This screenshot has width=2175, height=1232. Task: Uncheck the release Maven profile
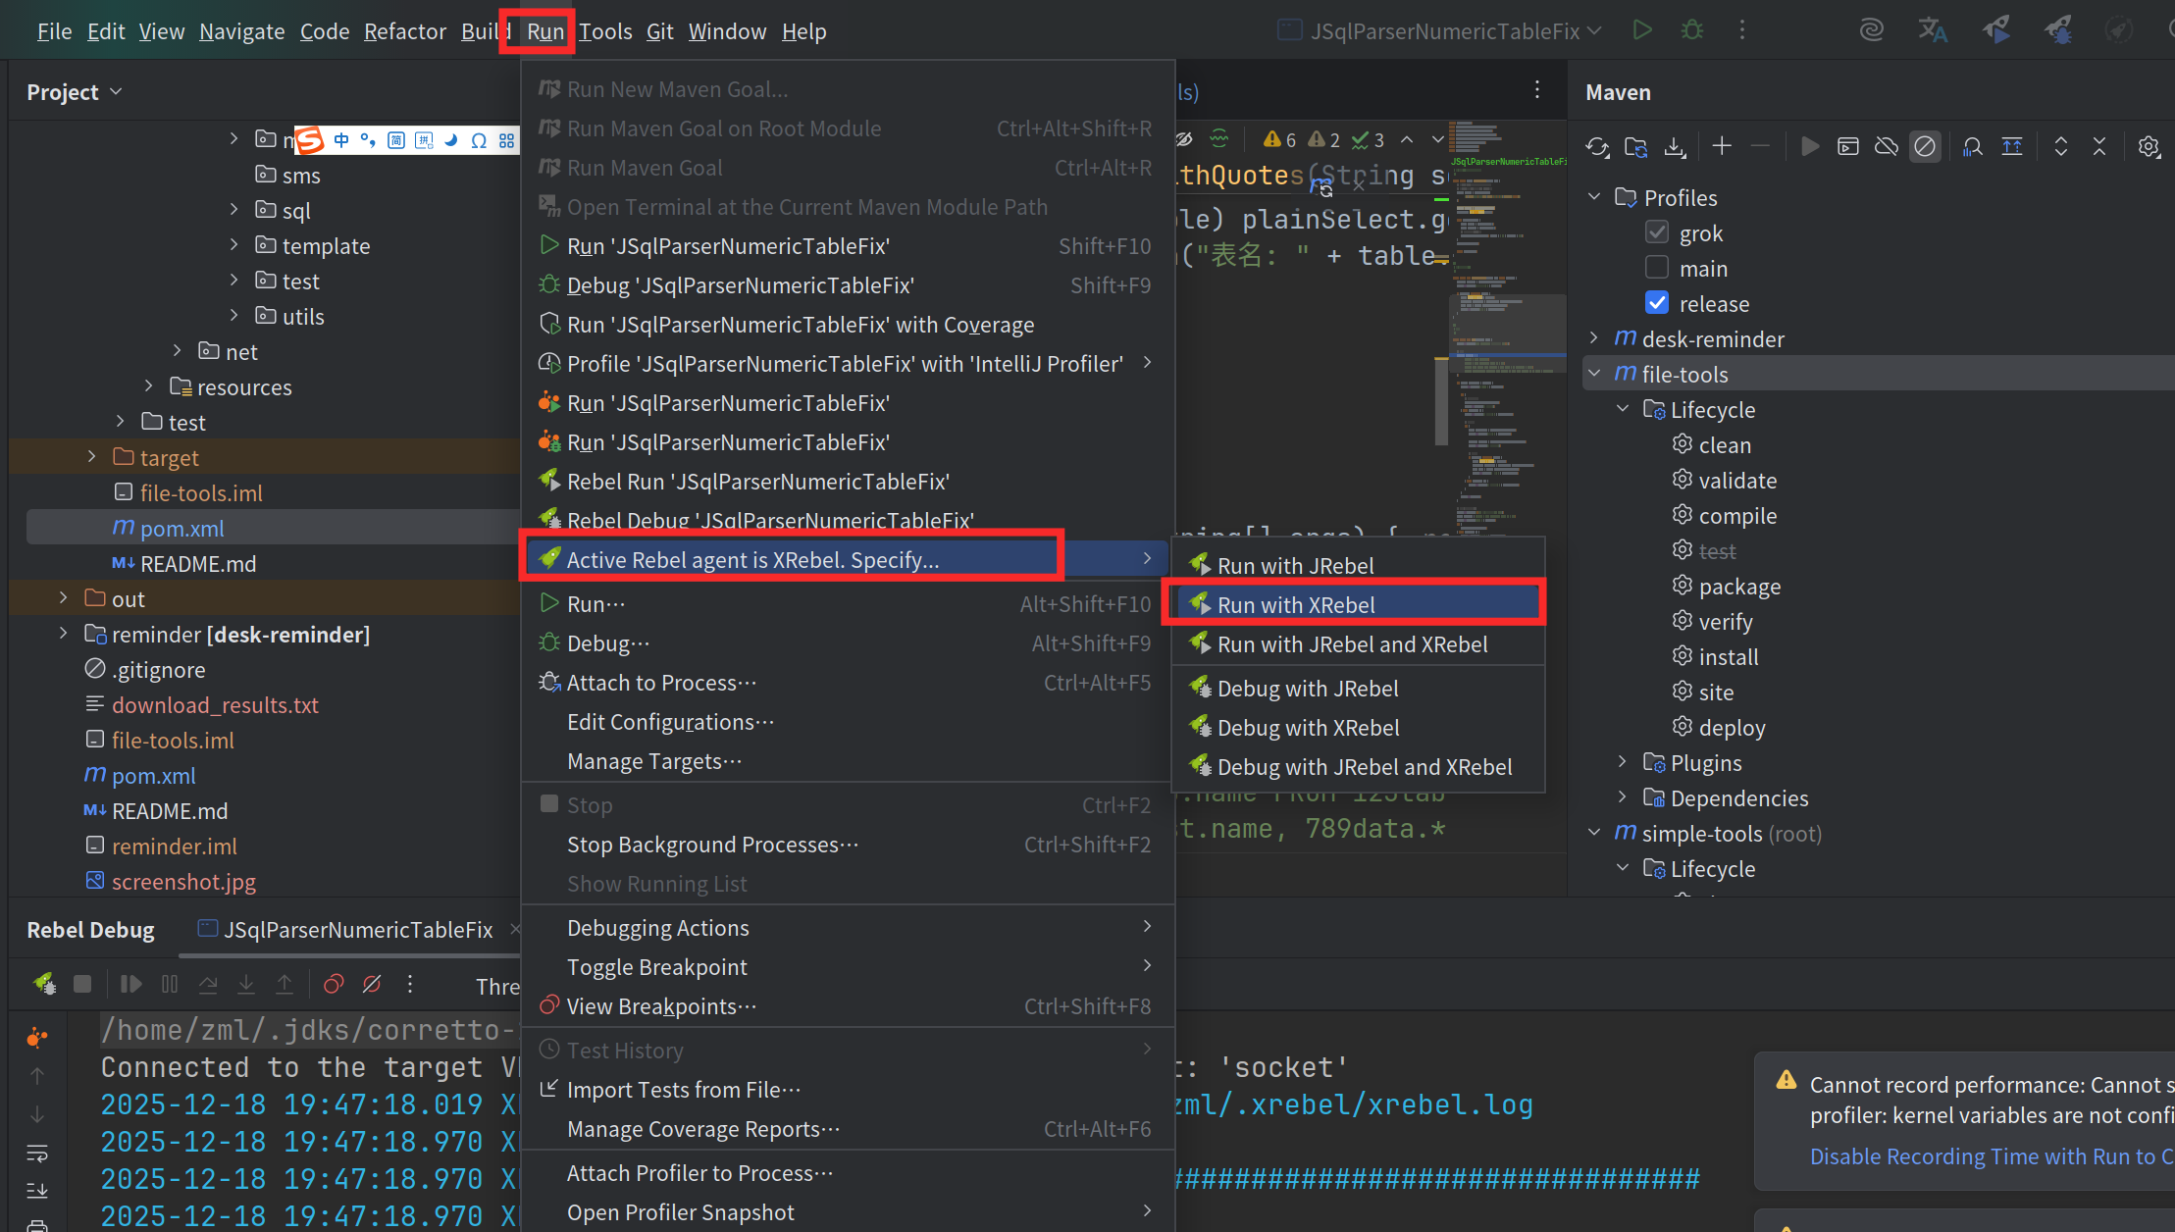(1657, 303)
